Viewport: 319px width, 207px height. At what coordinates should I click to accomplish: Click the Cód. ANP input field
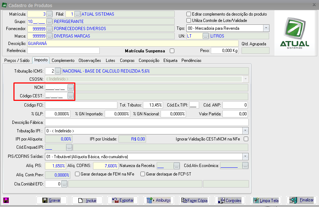pos(235,105)
